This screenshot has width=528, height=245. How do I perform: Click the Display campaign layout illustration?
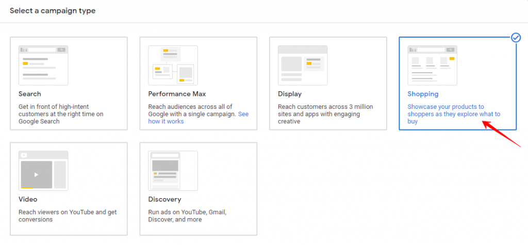[x=303, y=66]
